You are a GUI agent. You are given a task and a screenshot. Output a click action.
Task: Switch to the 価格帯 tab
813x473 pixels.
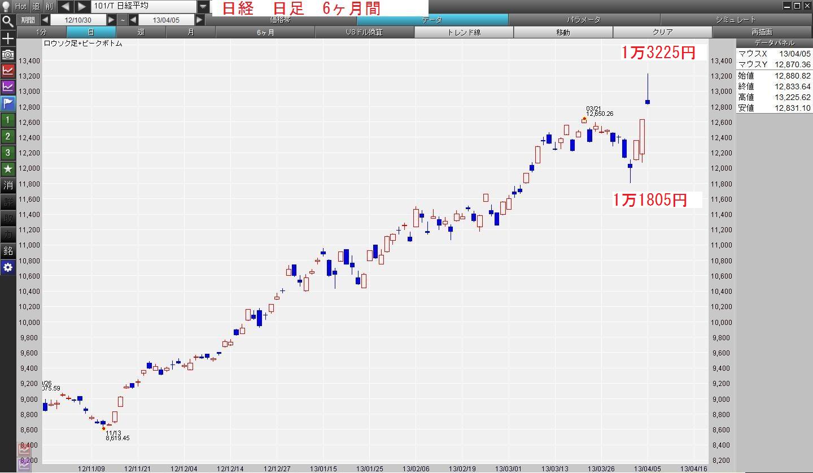(x=281, y=20)
